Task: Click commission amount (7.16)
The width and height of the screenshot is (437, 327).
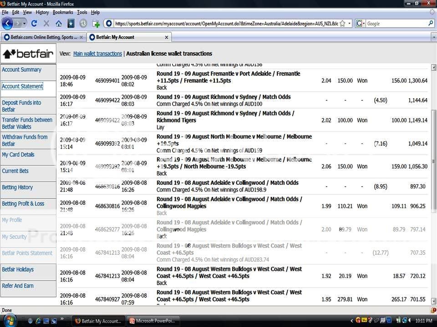Action: coord(381,144)
